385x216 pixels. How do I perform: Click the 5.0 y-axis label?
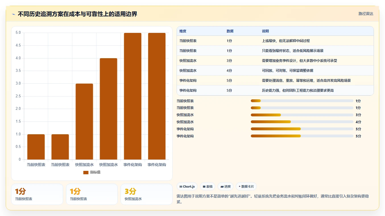click(x=18, y=33)
